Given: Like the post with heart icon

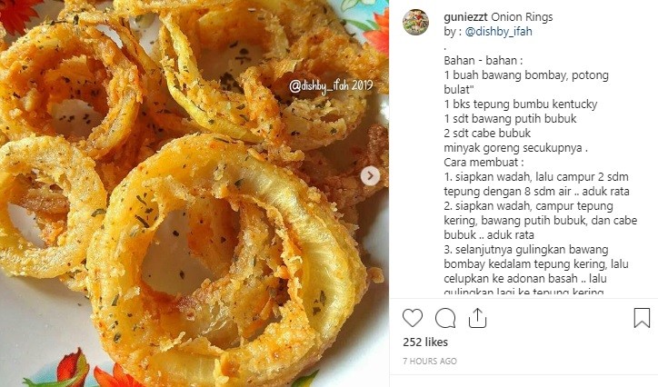Looking at the screenshot, I should click(x=413, y=318).
